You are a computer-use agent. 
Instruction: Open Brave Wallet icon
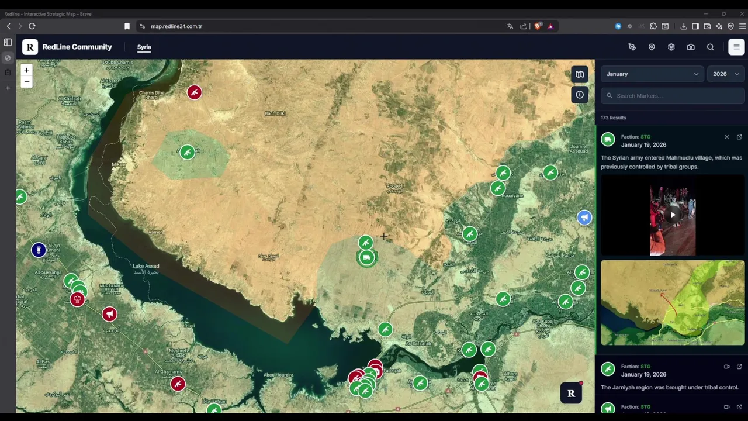point(707,26)
